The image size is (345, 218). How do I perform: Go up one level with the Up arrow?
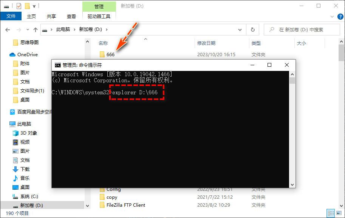(36, 29)
